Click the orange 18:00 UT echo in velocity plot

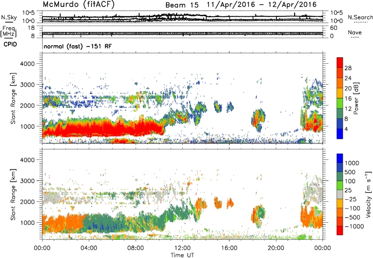[254, 215]
